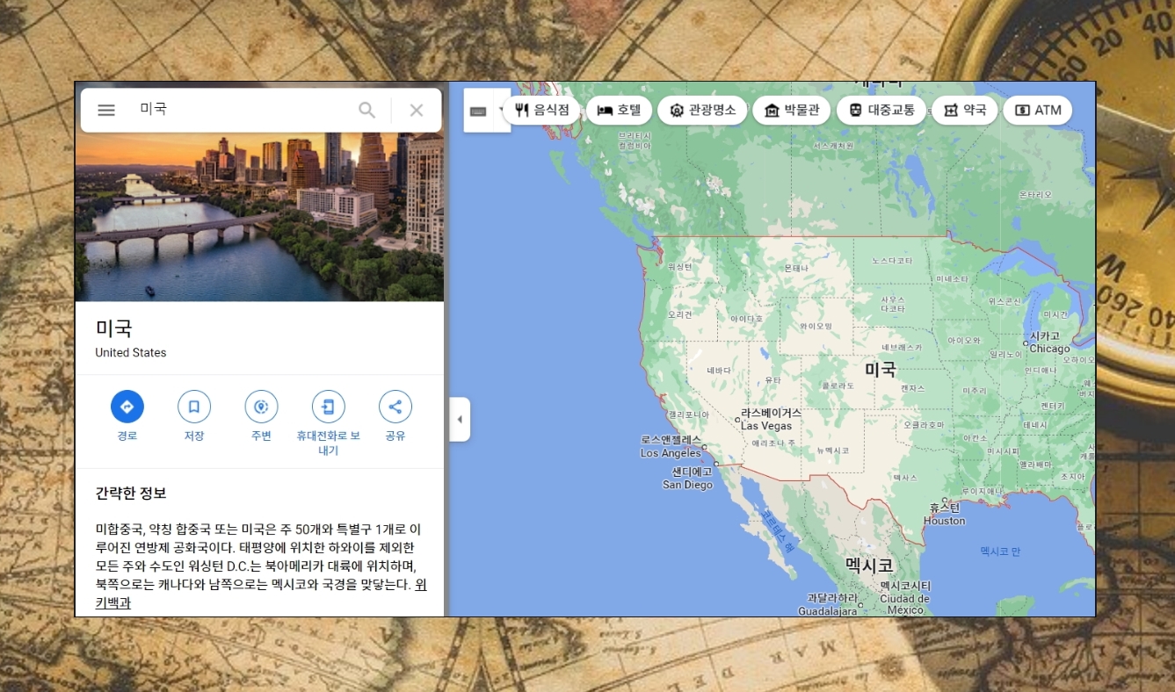Collapse the side panel with arrow tab

(459, 419)
